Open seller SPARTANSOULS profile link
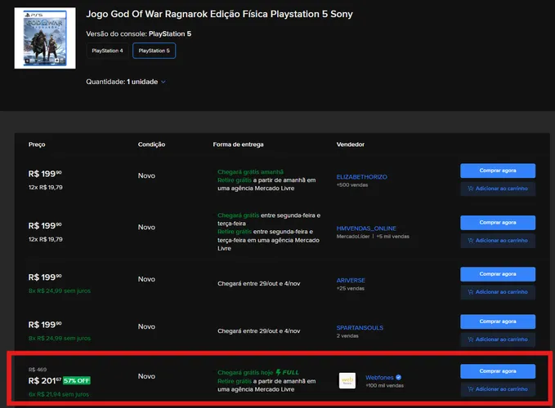This screenshot has width=555, height=408. (x=360, y=328)
